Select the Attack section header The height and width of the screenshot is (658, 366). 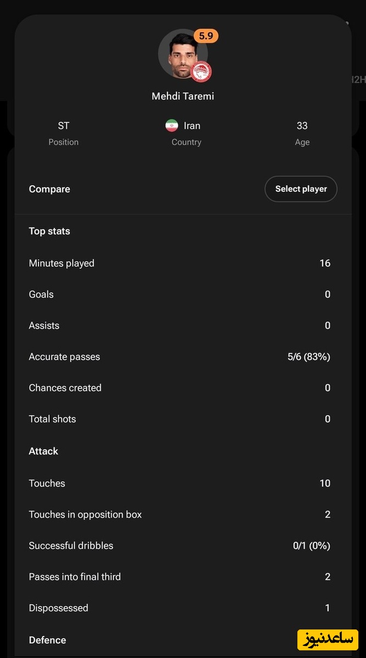point(43,451)
